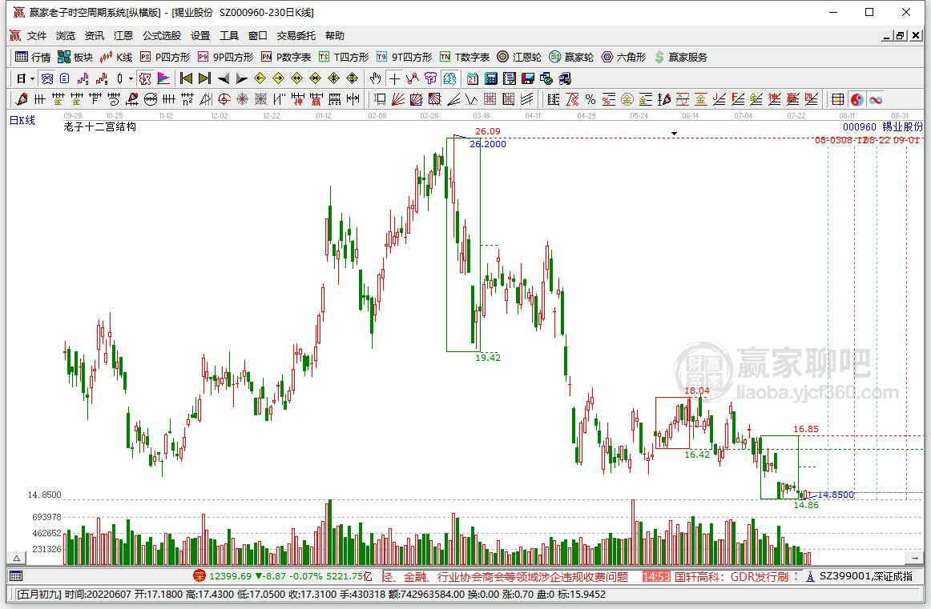Open the notepad icon
Image resolution: width=931 pixels, height=609 pixels.
[x=510, y=78]
